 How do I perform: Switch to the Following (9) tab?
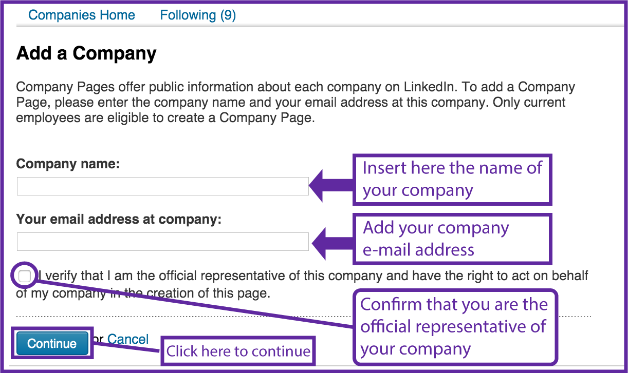pyautogui.click(x=198, y=15)
